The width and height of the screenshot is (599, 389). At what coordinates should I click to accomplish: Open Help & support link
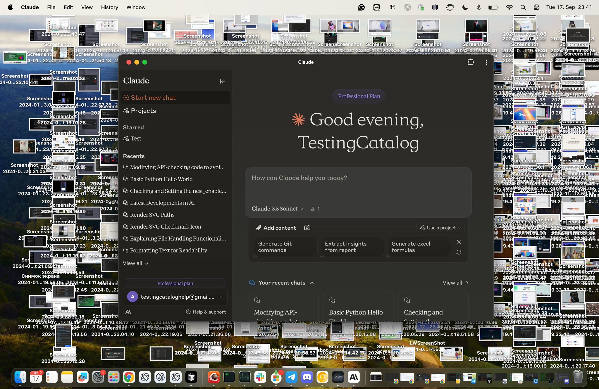[206, 312]
